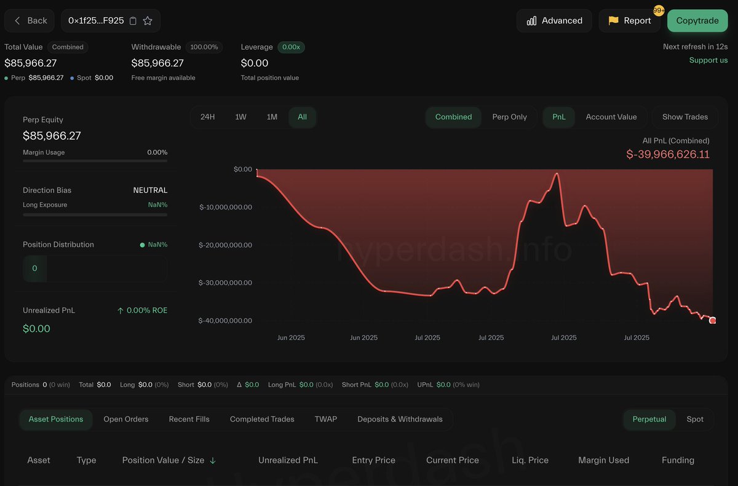The image size is (738, 486).
Task: Click the sort arrow on Position Value / Size
Action: point(213,460)
